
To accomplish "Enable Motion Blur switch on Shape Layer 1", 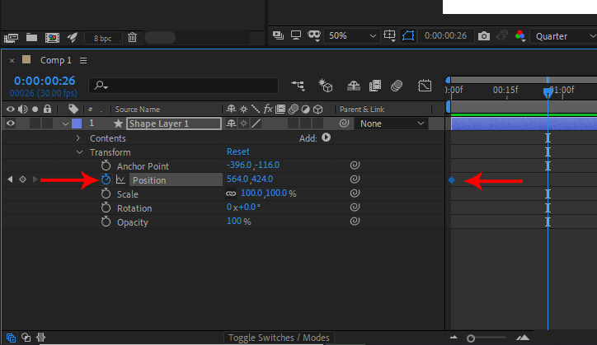I will 294,124.
